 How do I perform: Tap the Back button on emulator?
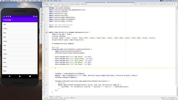click(9, 76)
